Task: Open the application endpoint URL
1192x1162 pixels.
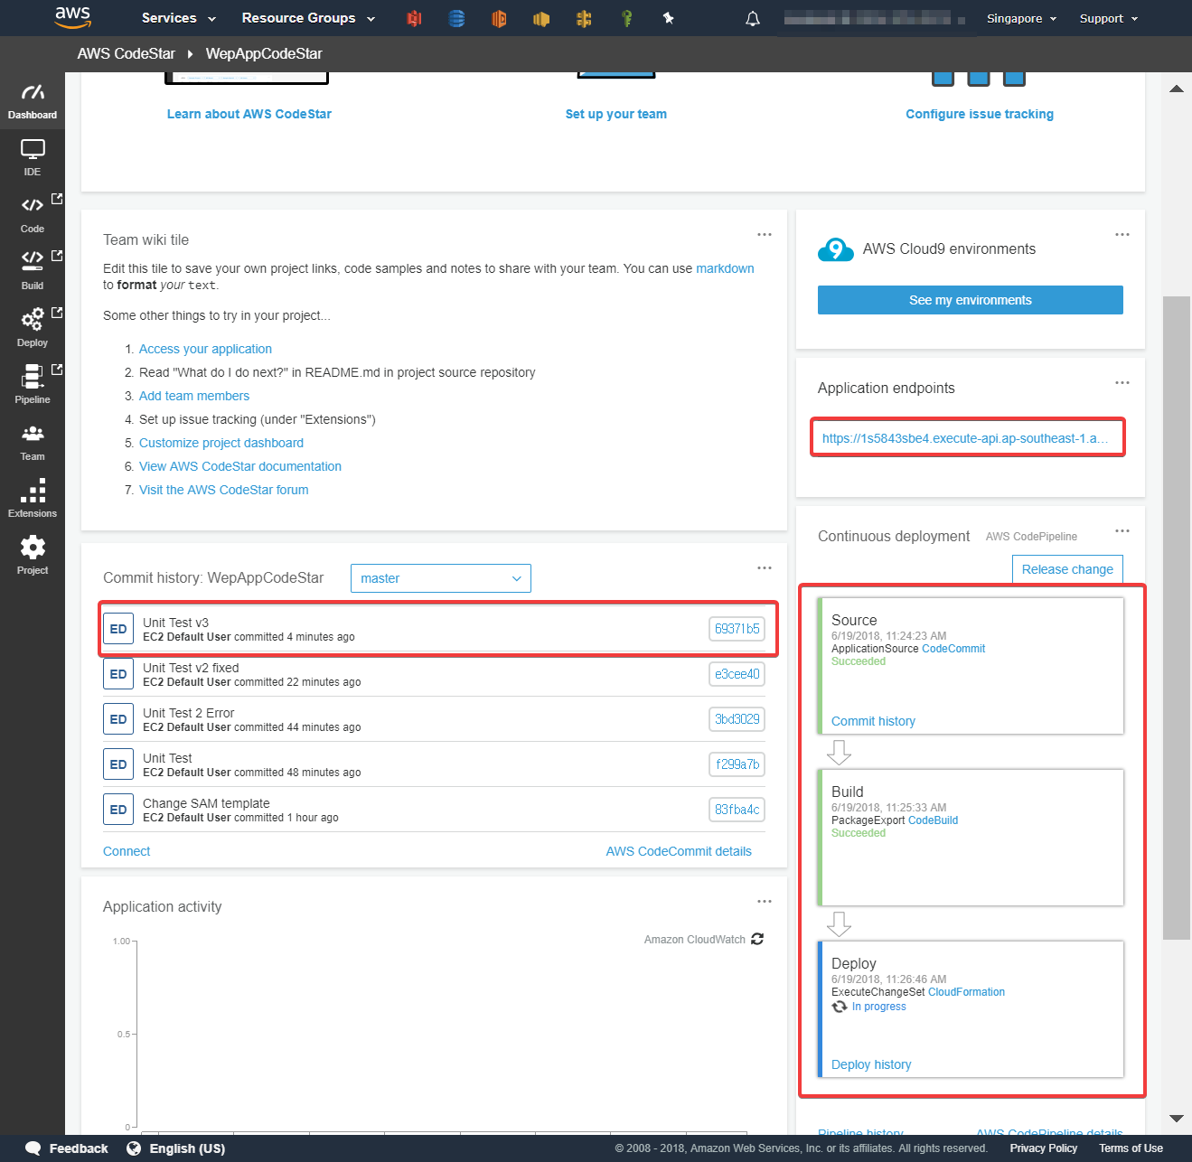Action: pyautogui.click(x=965, y=438)
